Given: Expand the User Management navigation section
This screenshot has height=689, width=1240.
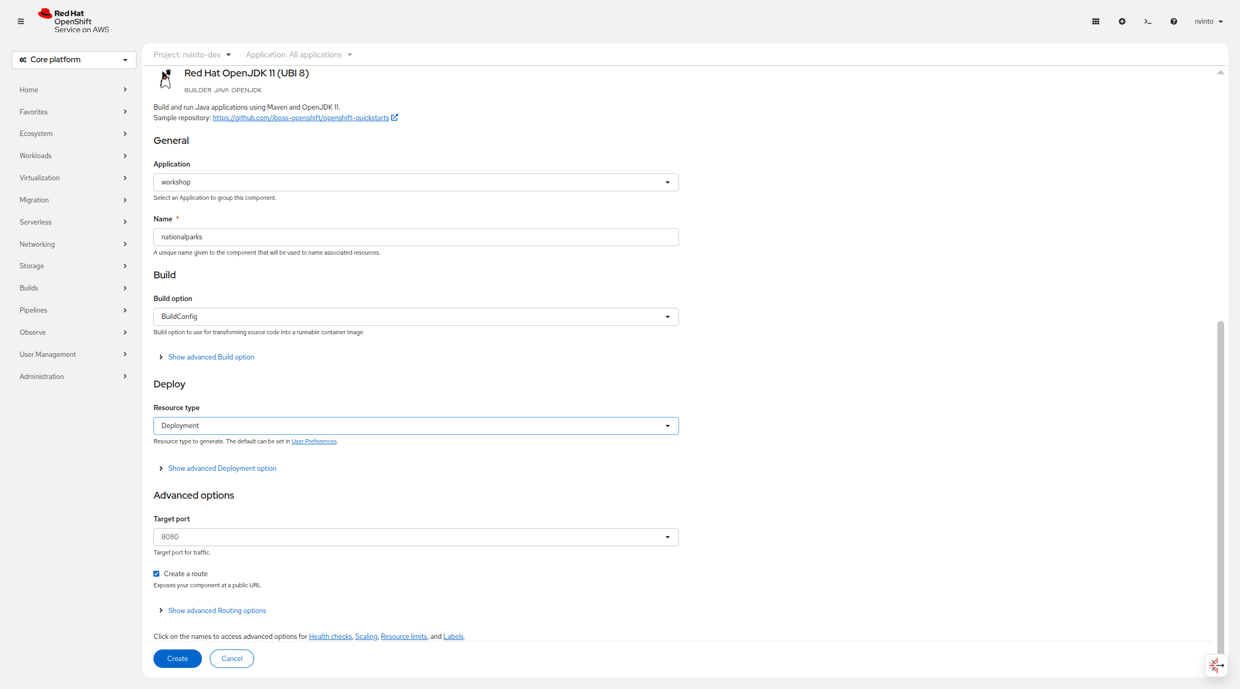Looking at the screenshot, I should point(73,355).
